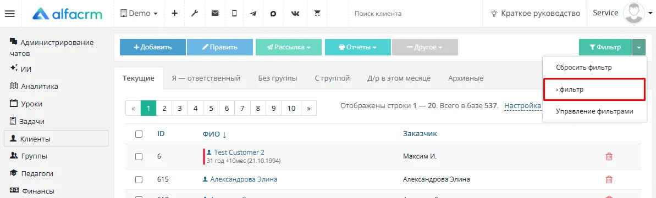Check the box for client ID 6

click(x=139, y=157)
